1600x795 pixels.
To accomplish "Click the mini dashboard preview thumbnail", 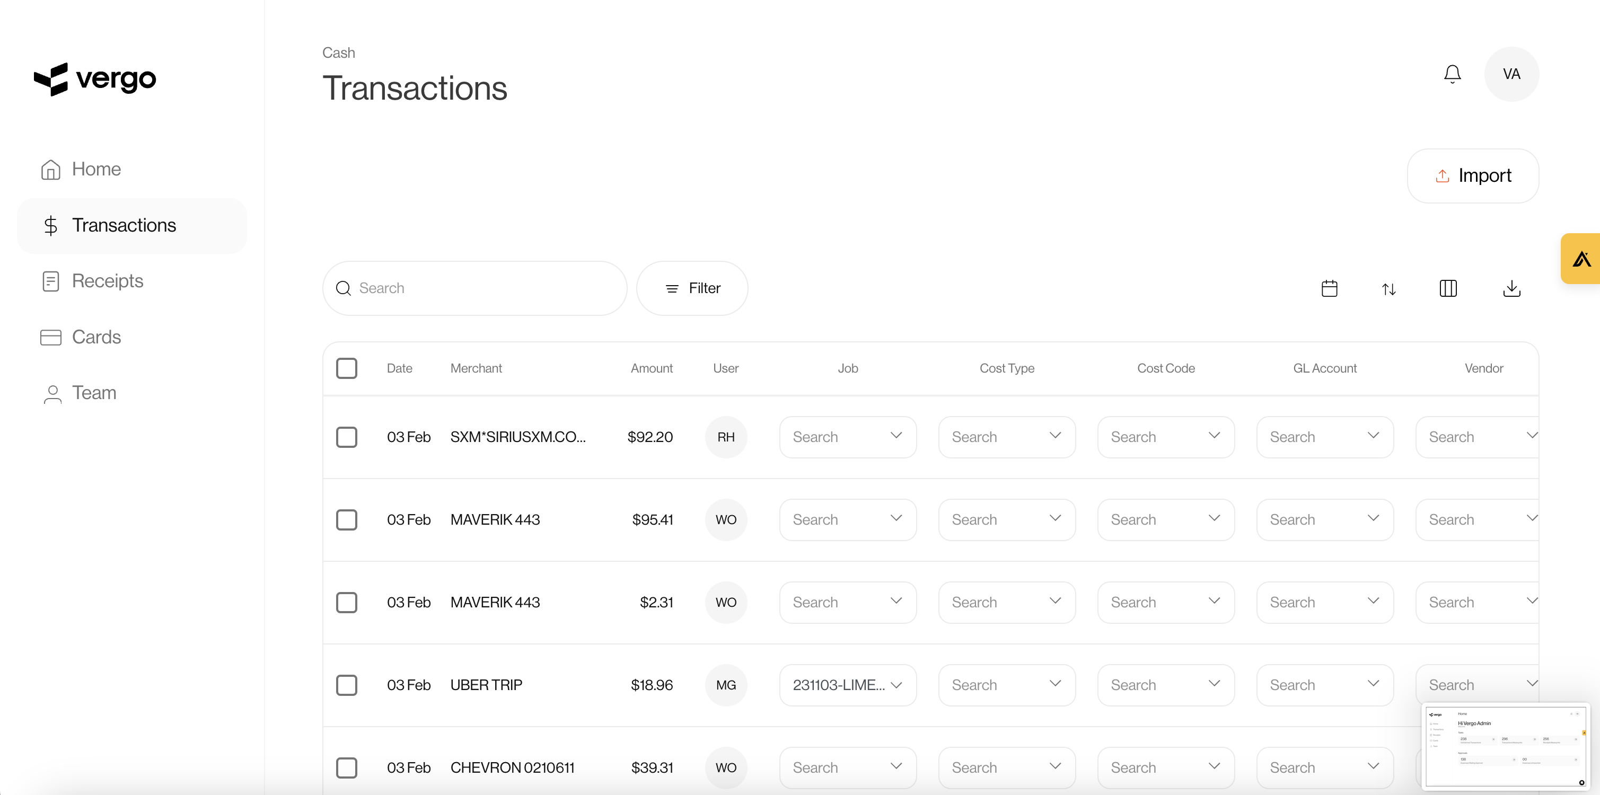I will coord(1506,745).
